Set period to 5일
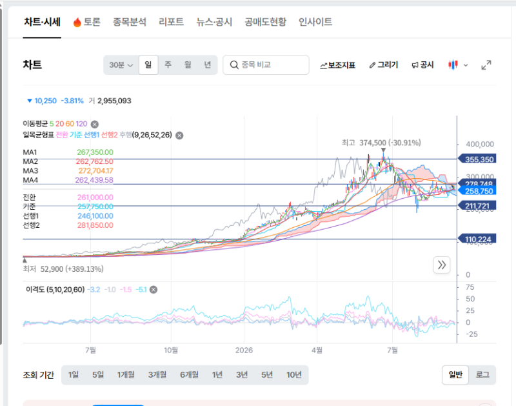 point(98,375)
